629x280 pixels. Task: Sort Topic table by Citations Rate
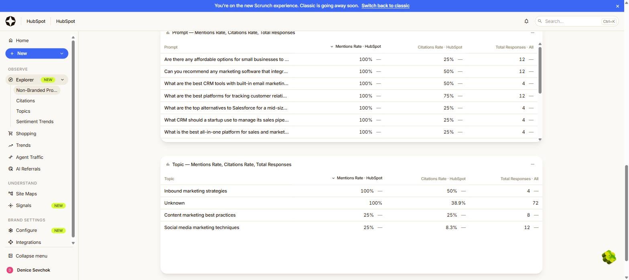(443, 179)
